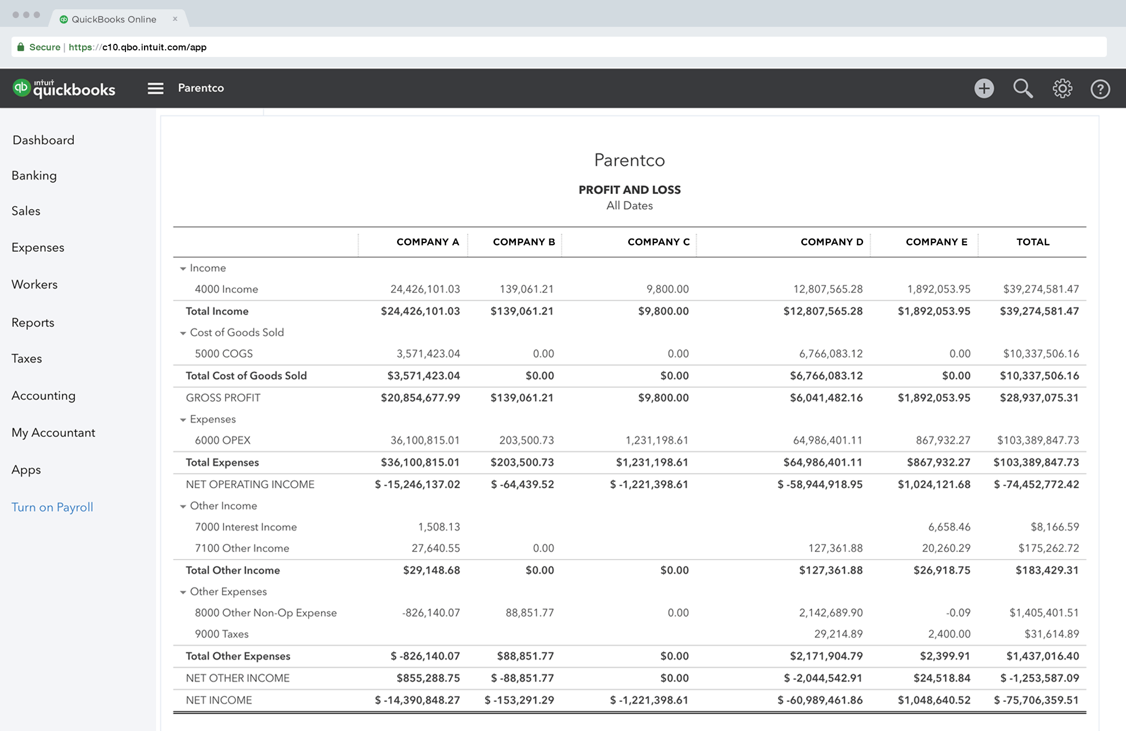This screenshot has width=1126, height=731.
Task: Open Apps in the sidebar
Action: (x=26, y=470)
